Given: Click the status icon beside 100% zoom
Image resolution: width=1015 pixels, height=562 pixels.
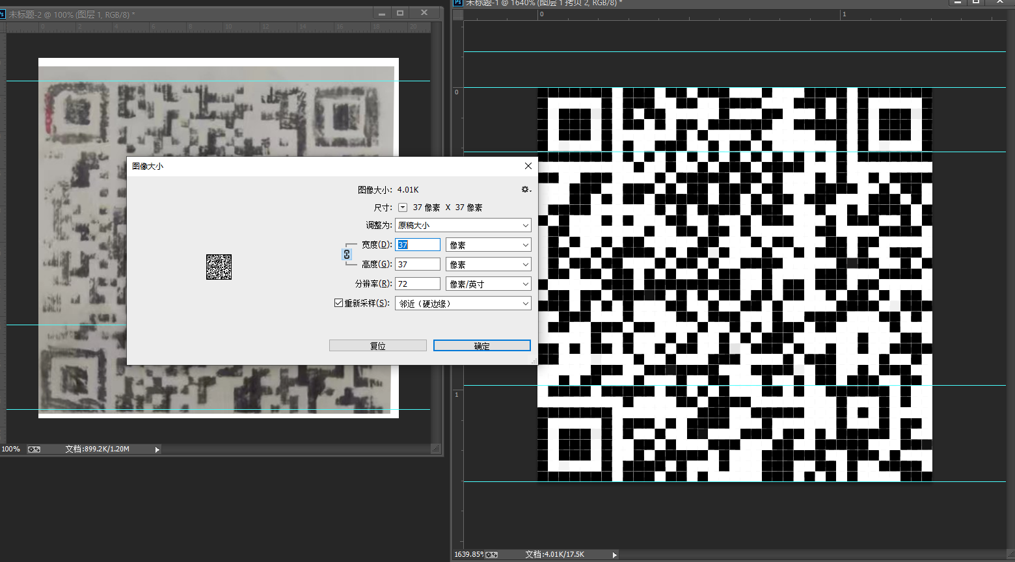Looking at the screenshot, I should tap(34, 449).
